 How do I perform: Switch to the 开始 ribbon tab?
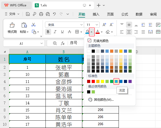pos(82,14)
